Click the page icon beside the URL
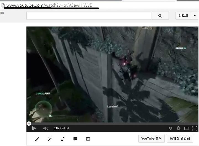Image resolution: width=199 pixels, height=146 pixels. pyautogui.click(x=3, y=5)
